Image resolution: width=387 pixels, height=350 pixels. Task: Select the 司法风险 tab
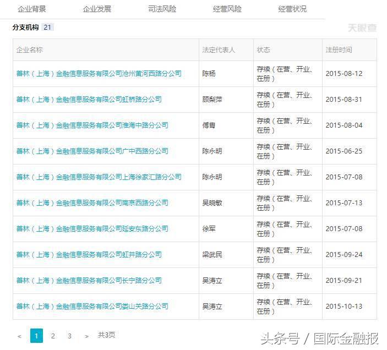(162, 9)
